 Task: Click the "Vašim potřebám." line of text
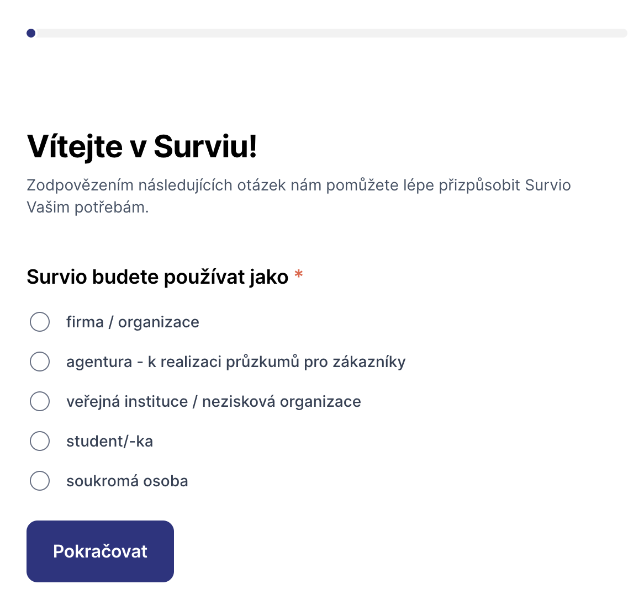click(88, 208)
